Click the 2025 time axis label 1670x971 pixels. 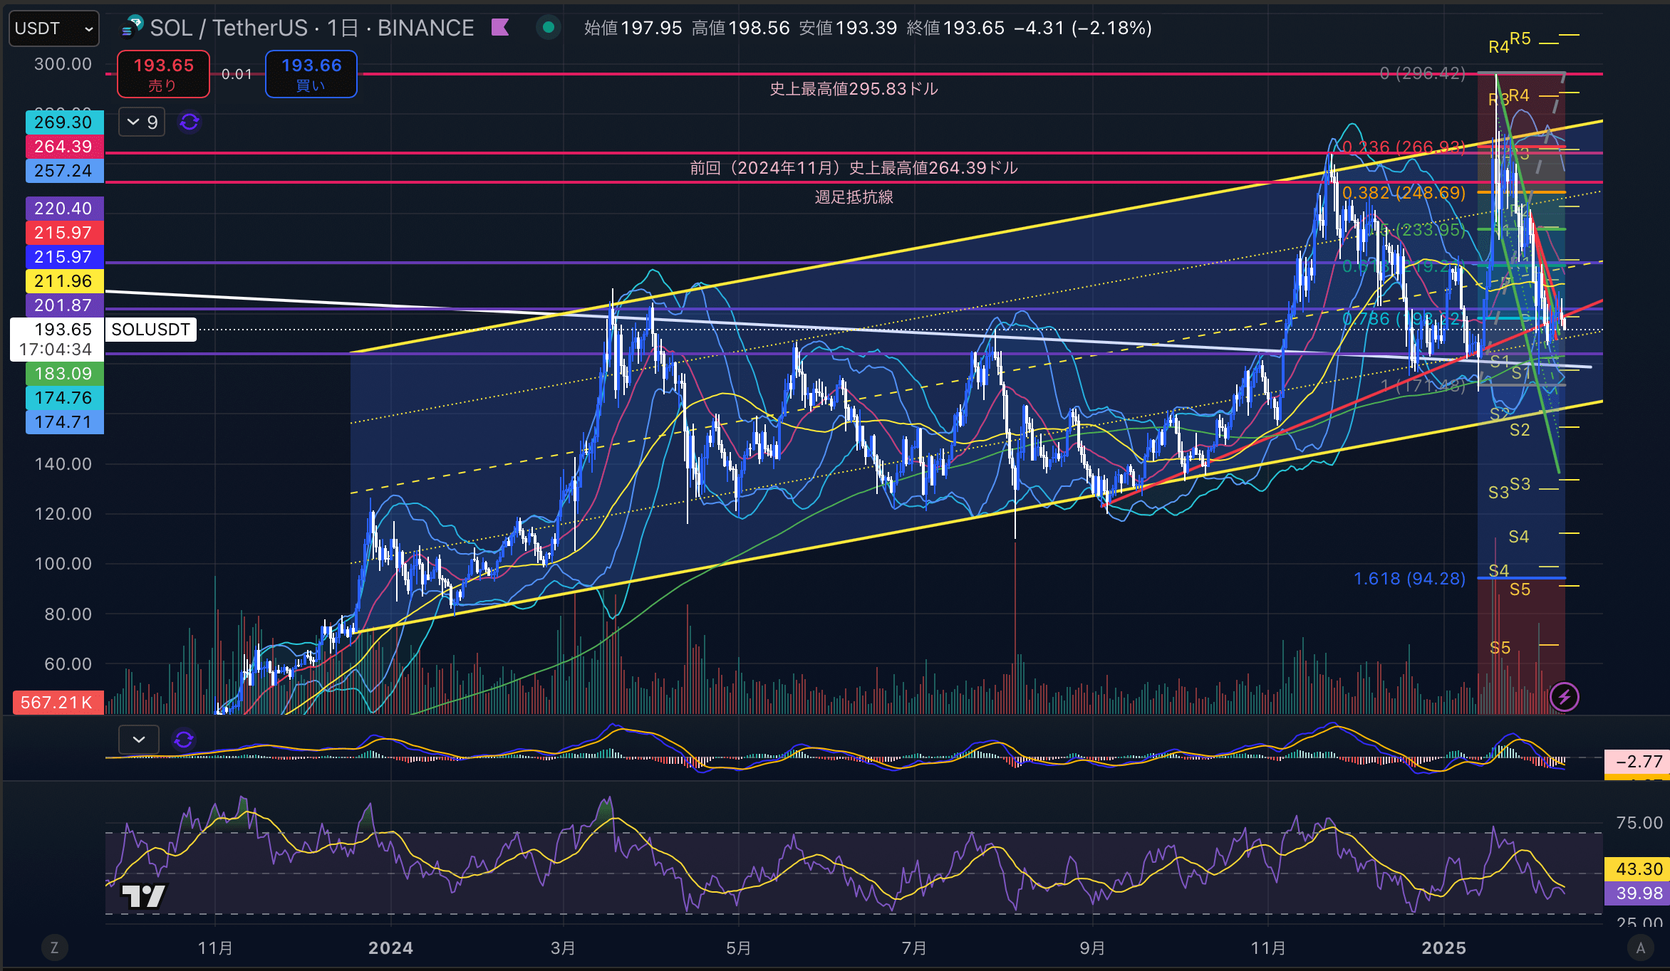point(1443,948)
